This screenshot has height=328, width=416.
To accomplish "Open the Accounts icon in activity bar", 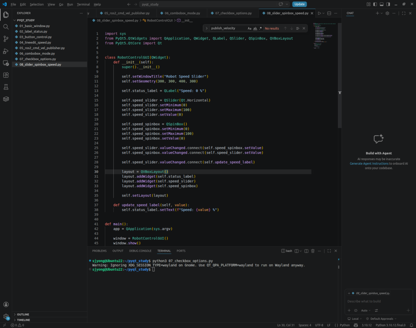I will [6, 304].
